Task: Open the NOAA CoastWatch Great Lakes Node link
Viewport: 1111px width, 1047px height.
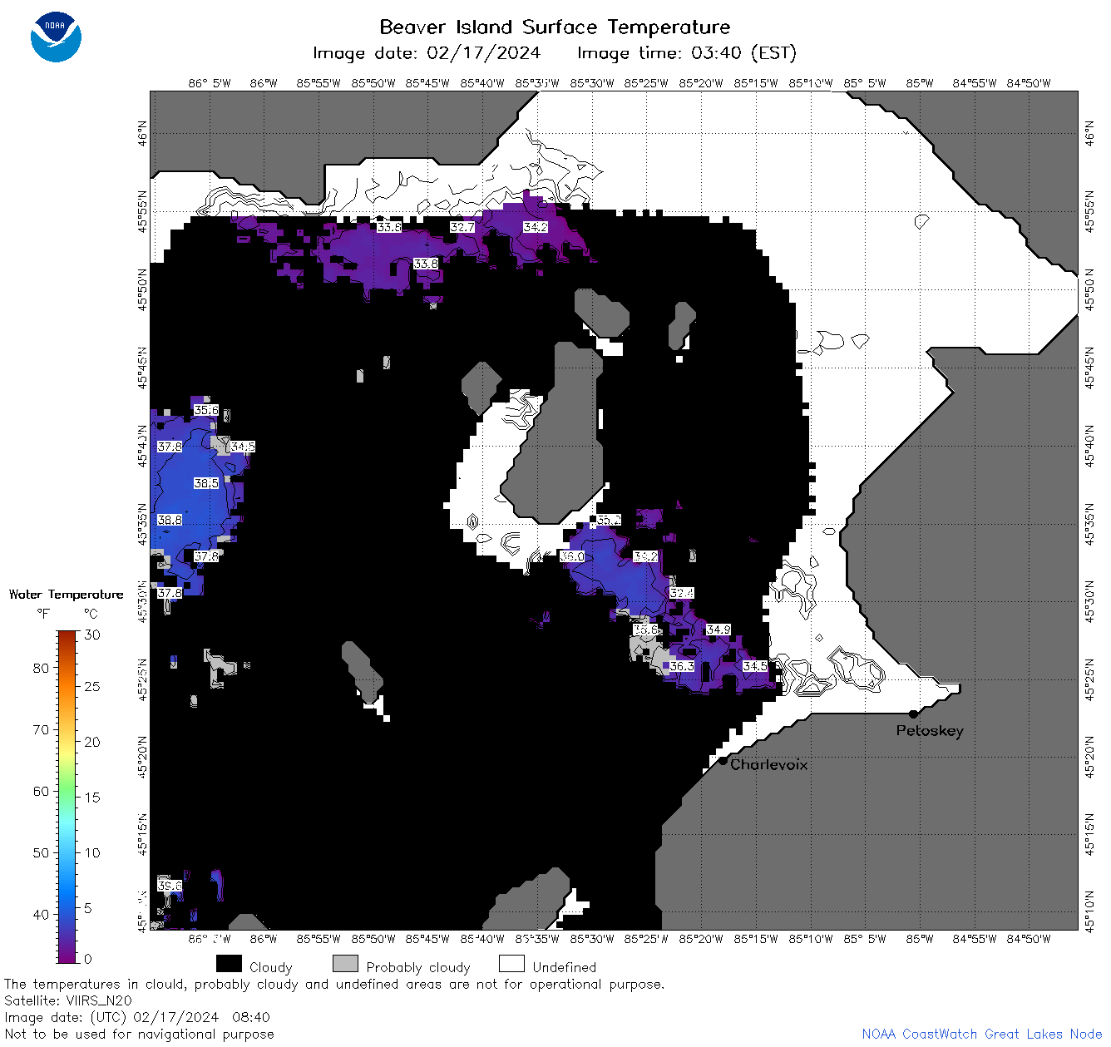Action: coord(981,1034)
